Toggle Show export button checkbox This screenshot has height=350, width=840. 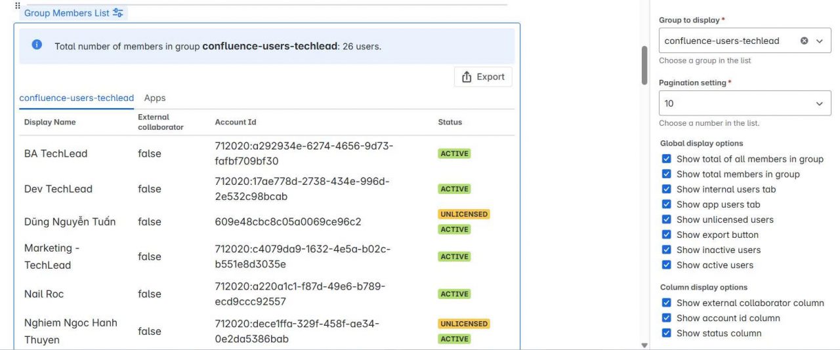(666, 235)
